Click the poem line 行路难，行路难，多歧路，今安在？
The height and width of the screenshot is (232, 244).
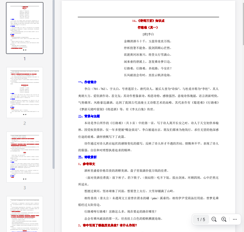148,68
